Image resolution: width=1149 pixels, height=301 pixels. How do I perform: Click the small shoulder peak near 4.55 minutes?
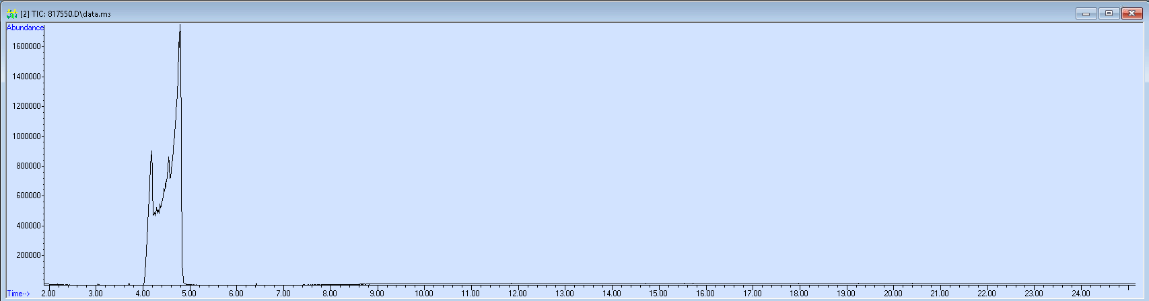[168, 158]
